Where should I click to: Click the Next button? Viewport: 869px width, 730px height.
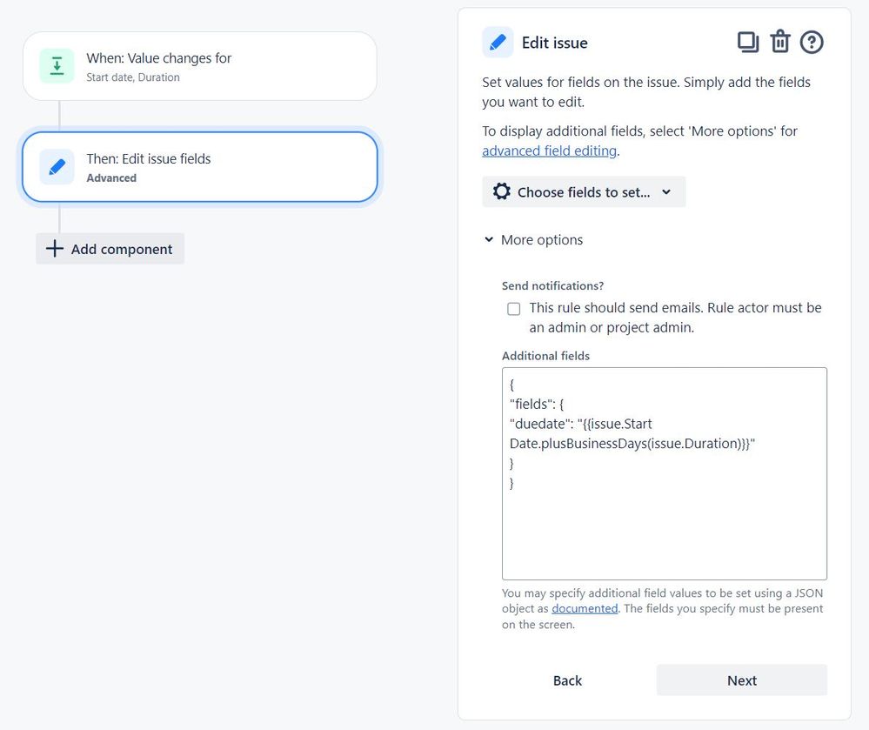click(x=741, y=680)
